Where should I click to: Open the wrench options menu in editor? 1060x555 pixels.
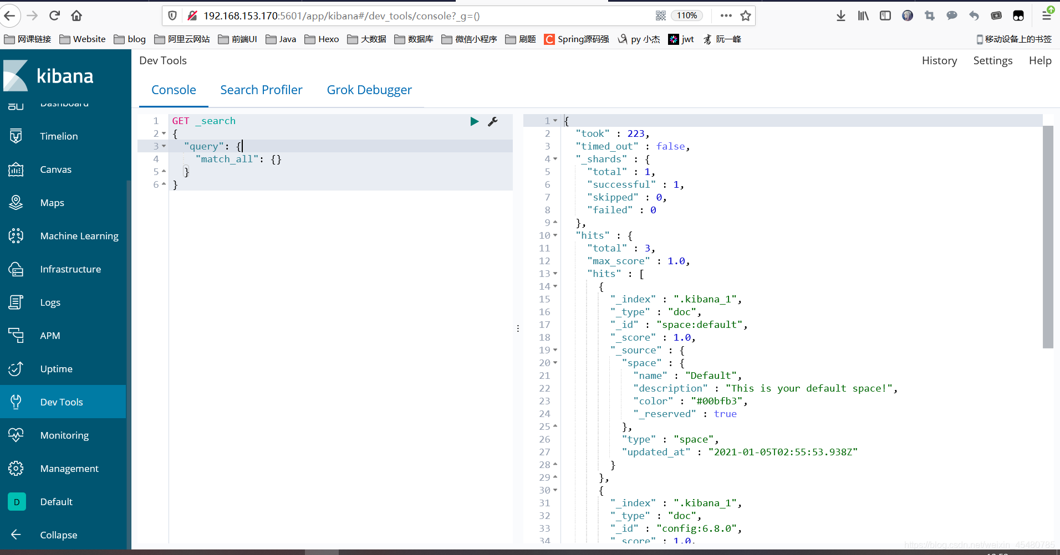[492, 121]
